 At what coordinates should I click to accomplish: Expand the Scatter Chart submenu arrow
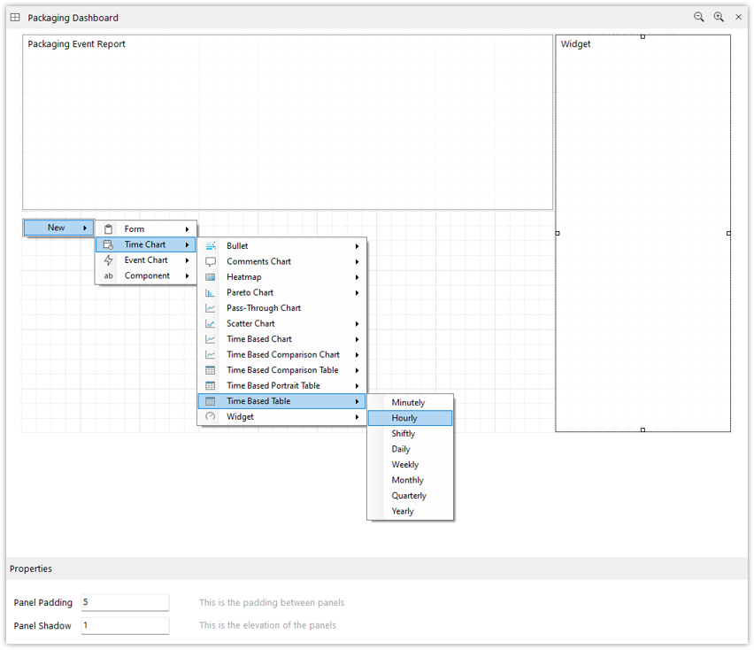[x=357, y=324]
